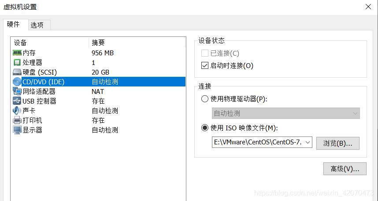This screenshot has height=201, width=378.
Task: Open 高级(V)... advanced settings
Action: 345,169
